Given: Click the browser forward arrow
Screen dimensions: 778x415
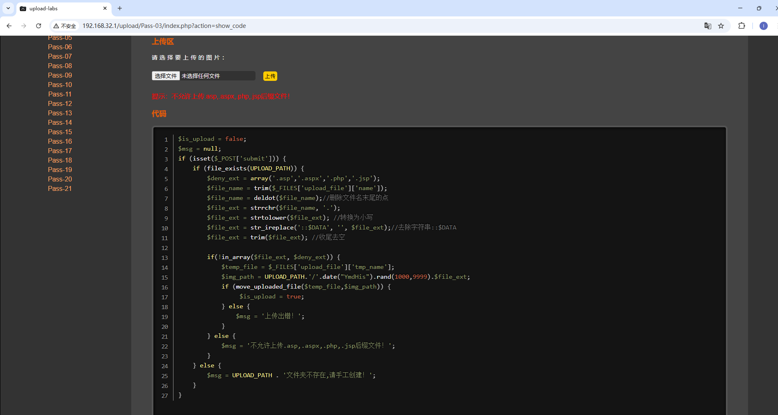Looking at the screenshot, I should pos(24,26).
